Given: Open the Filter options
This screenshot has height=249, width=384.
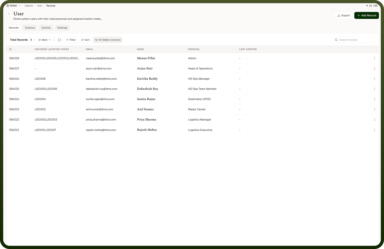Looking at the screenshot, I should click(x=71, y=40).
